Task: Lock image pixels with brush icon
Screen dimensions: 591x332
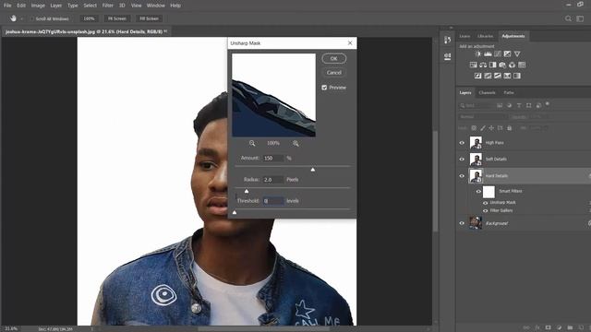Action: click(x=483, y=128)
